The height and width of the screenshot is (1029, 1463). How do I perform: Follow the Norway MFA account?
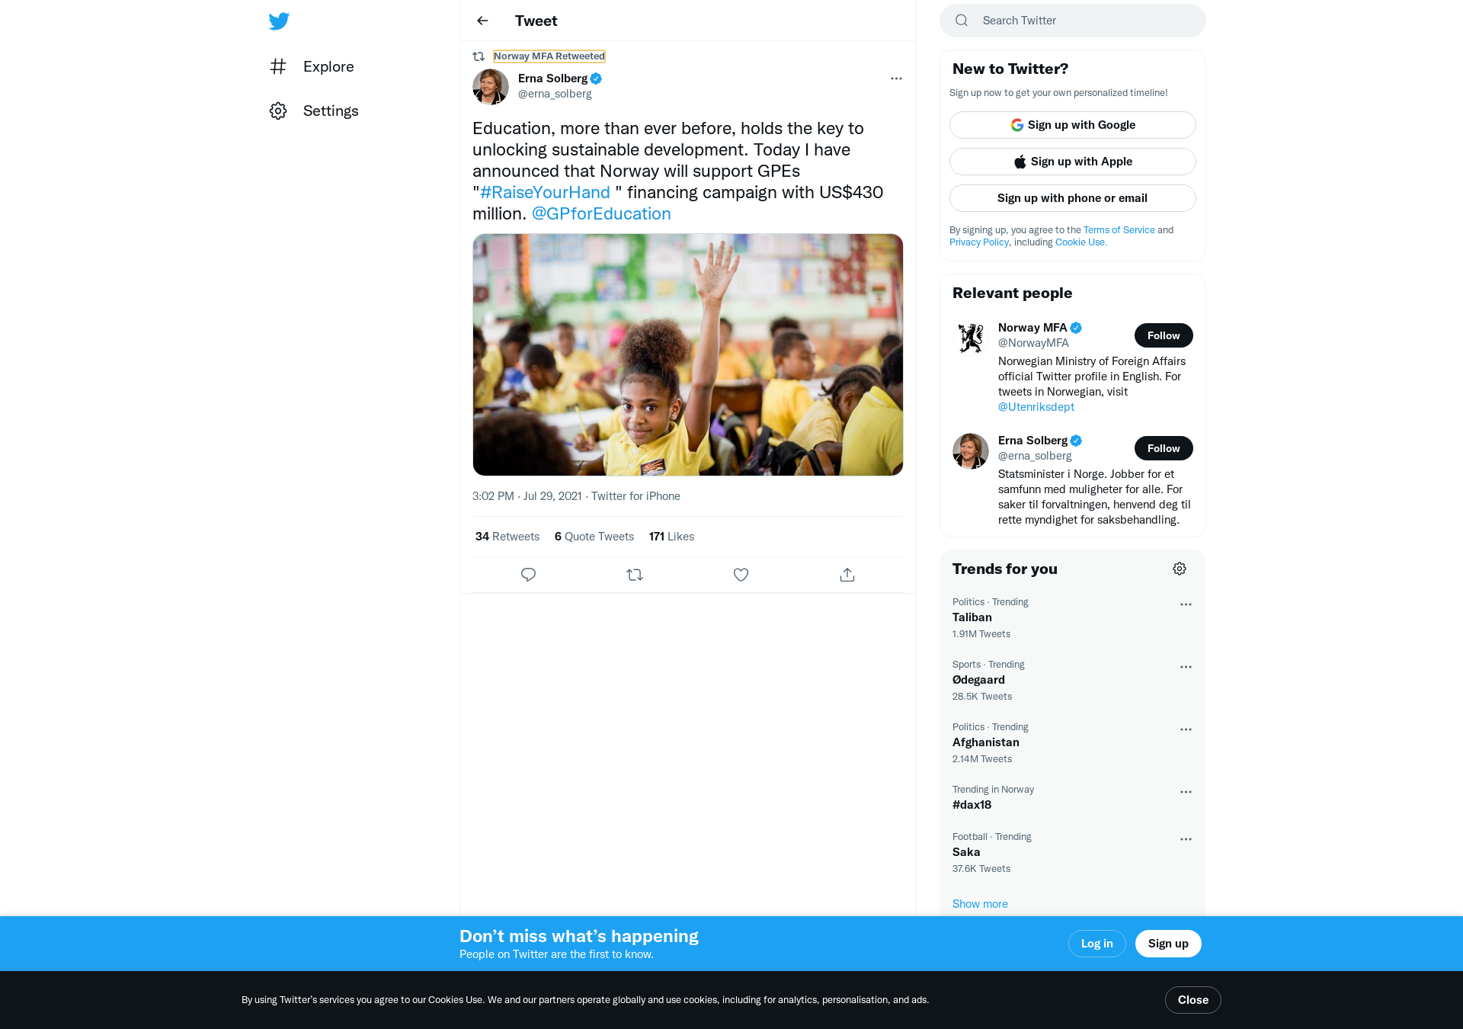pyautogui.click(x=1164, y=335)
